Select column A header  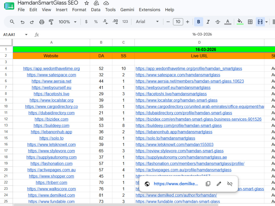point(51,42)
